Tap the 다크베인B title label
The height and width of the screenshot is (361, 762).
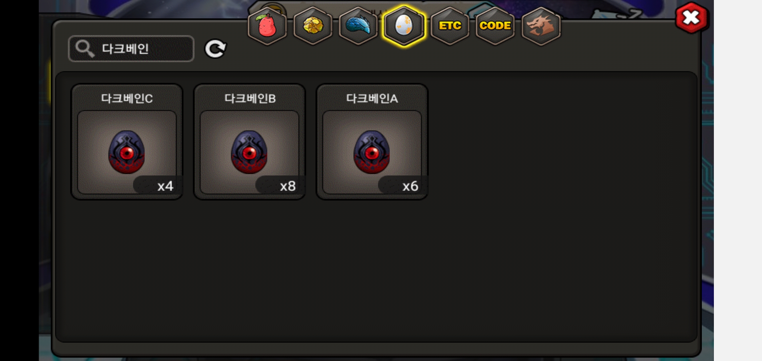point(250,98)
